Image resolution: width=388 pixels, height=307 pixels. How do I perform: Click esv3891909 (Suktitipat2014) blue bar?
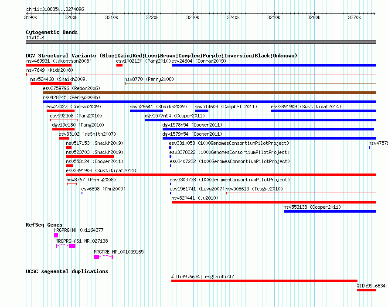[x=323, y=111]
